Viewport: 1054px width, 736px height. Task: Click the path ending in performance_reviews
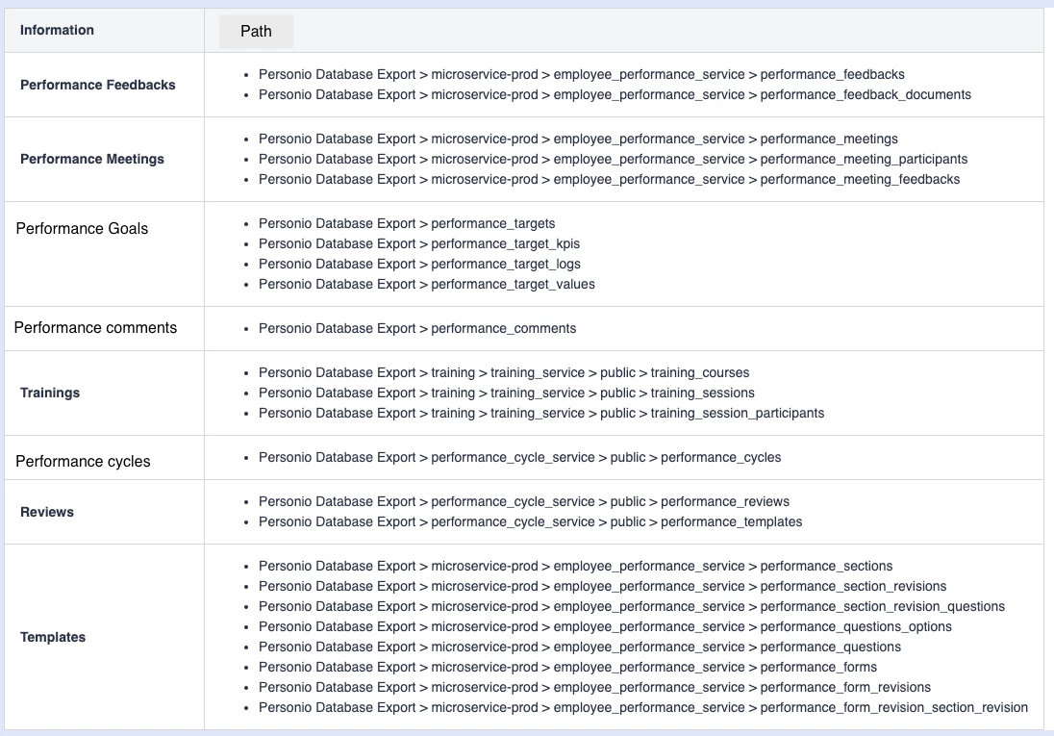coord(524,502)
